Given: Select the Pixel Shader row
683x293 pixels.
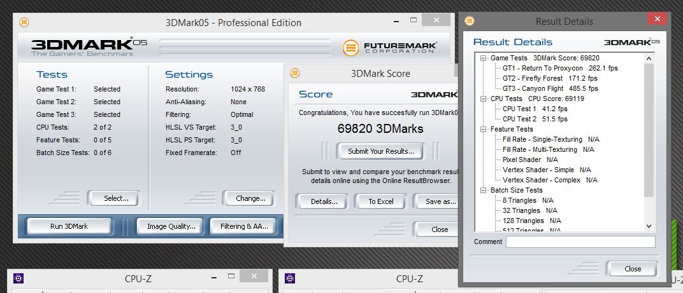Looking at the screenshot, I should [530, 160].
